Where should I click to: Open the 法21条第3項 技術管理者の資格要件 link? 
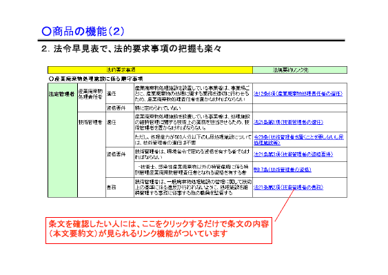tap(293, 154)
